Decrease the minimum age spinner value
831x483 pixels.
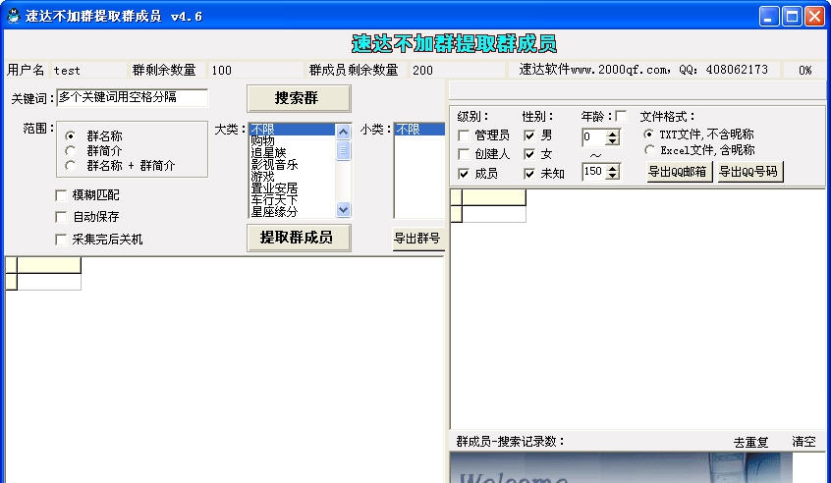[x=613, y=141]
